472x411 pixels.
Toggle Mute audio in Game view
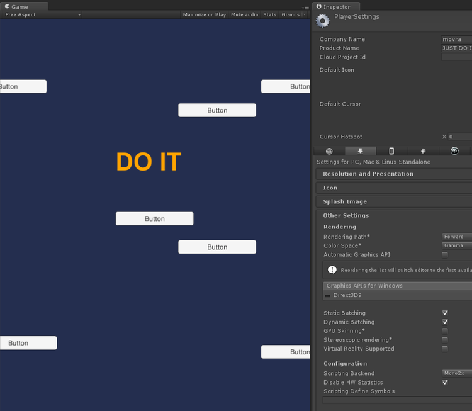[244, 14]
